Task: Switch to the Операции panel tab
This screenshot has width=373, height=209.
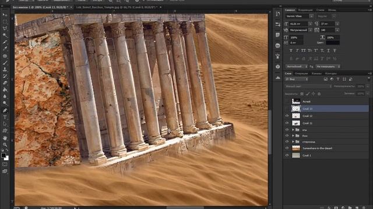Action: (x=301, y=74)
